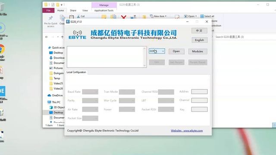Select Desktop under Quick access
The image size is (276, 155).
click(56, 53)
